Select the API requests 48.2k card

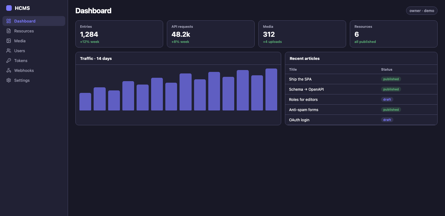point(211,34)
